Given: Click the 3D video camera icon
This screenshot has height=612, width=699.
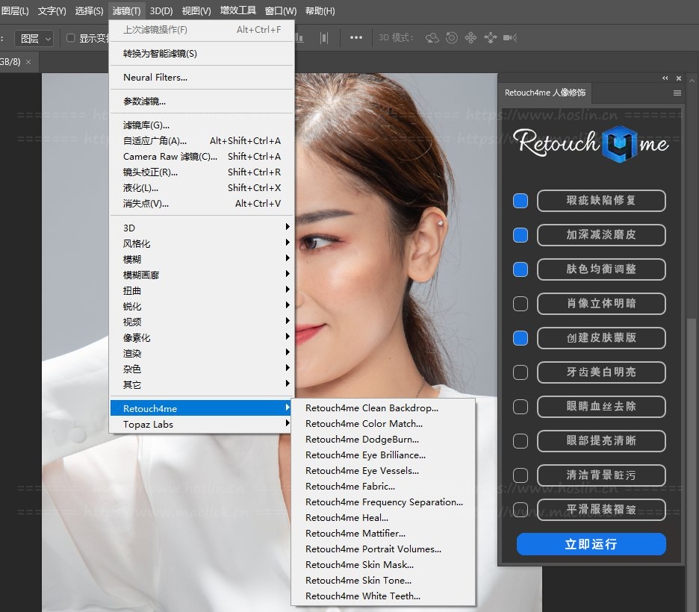Looking at the screenshot, I should click(x=510, y=38).
